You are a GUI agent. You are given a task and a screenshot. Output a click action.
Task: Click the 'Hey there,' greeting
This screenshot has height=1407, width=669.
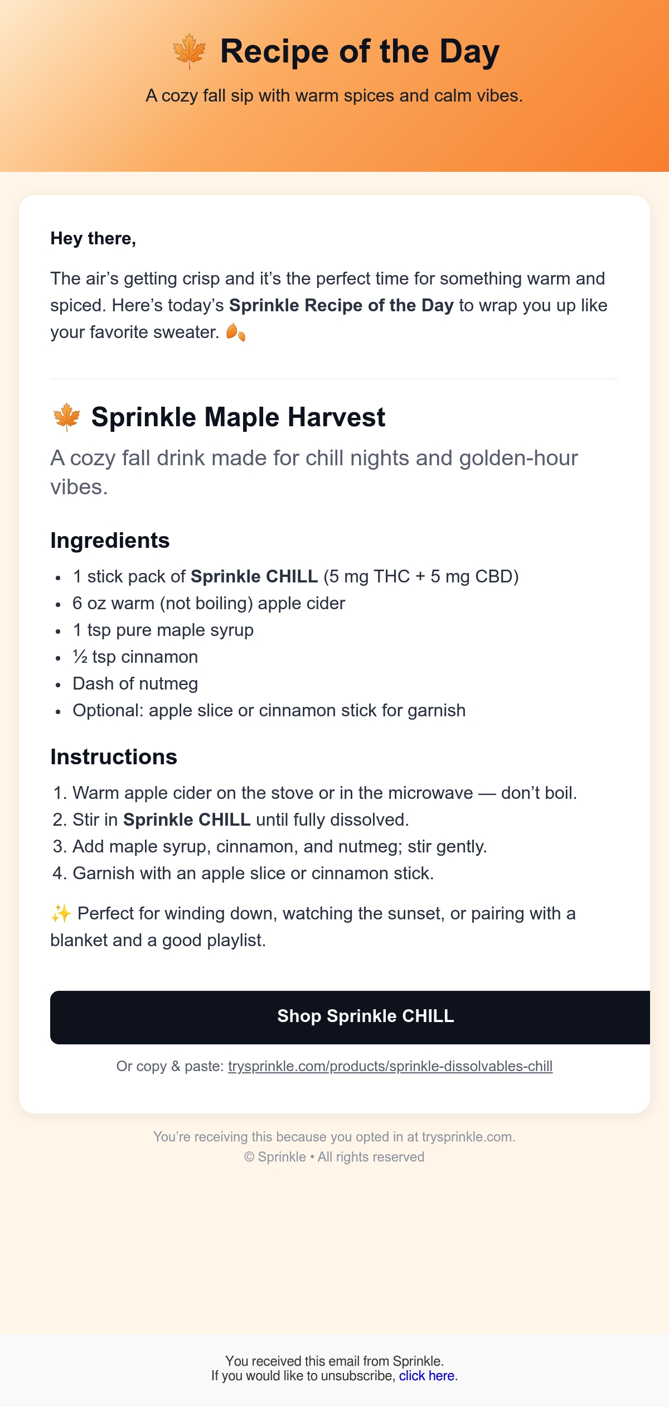[x=93, y=239]
